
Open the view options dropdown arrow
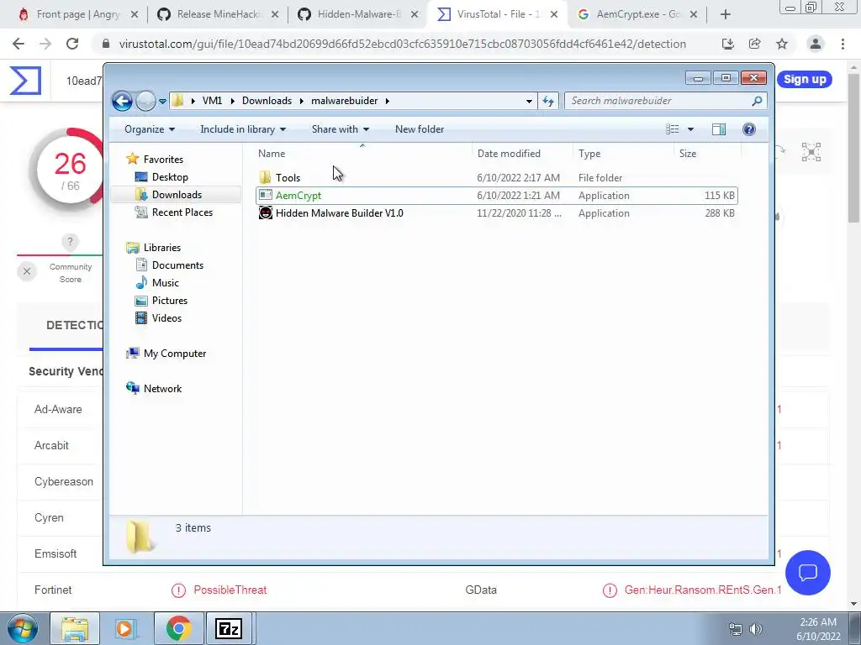pyautogui.click(x=691, y=129)
